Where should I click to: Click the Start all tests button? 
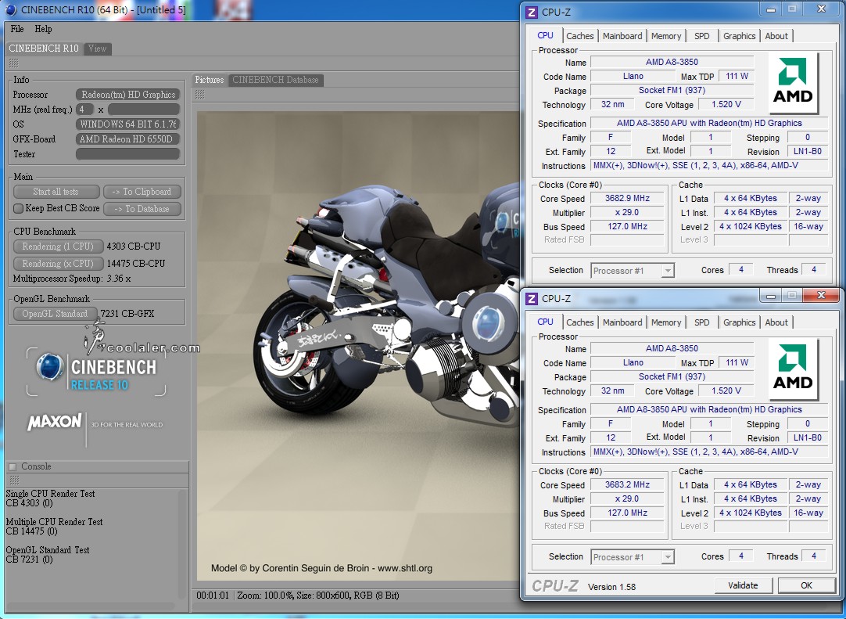[56, 192]
